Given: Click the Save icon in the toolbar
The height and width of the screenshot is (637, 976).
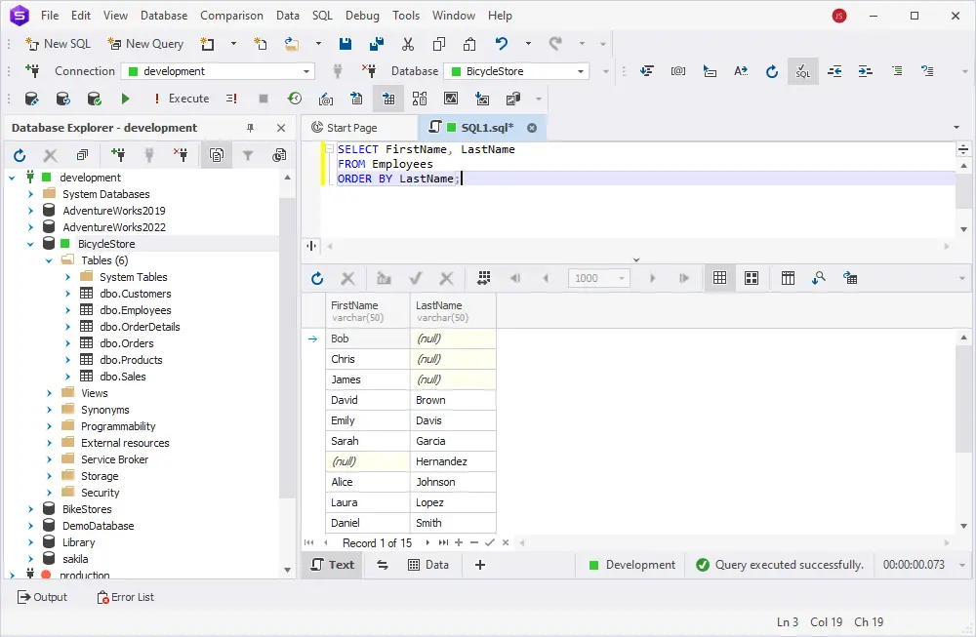Looking at the screenshot, I should coord(346,44).
